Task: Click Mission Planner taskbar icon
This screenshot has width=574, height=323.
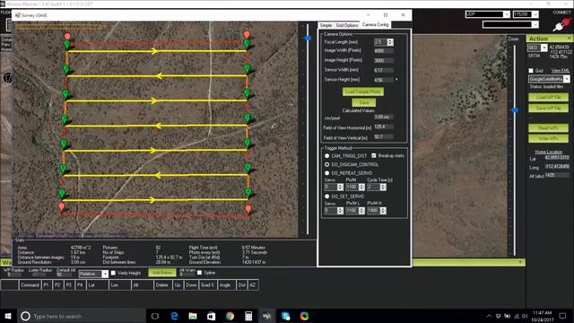Action: pos(267,316)
